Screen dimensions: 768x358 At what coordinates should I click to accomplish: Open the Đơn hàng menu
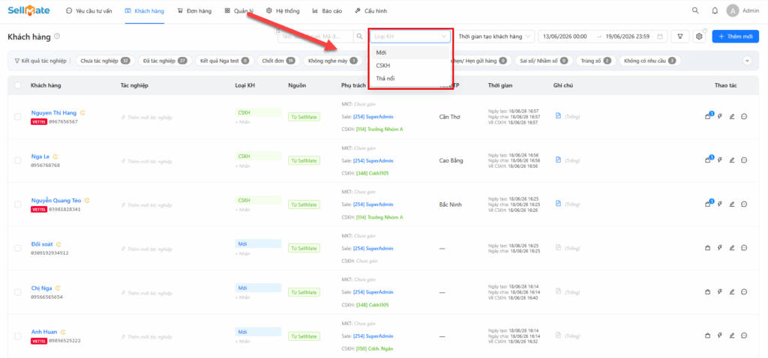[x=194, y=10]
